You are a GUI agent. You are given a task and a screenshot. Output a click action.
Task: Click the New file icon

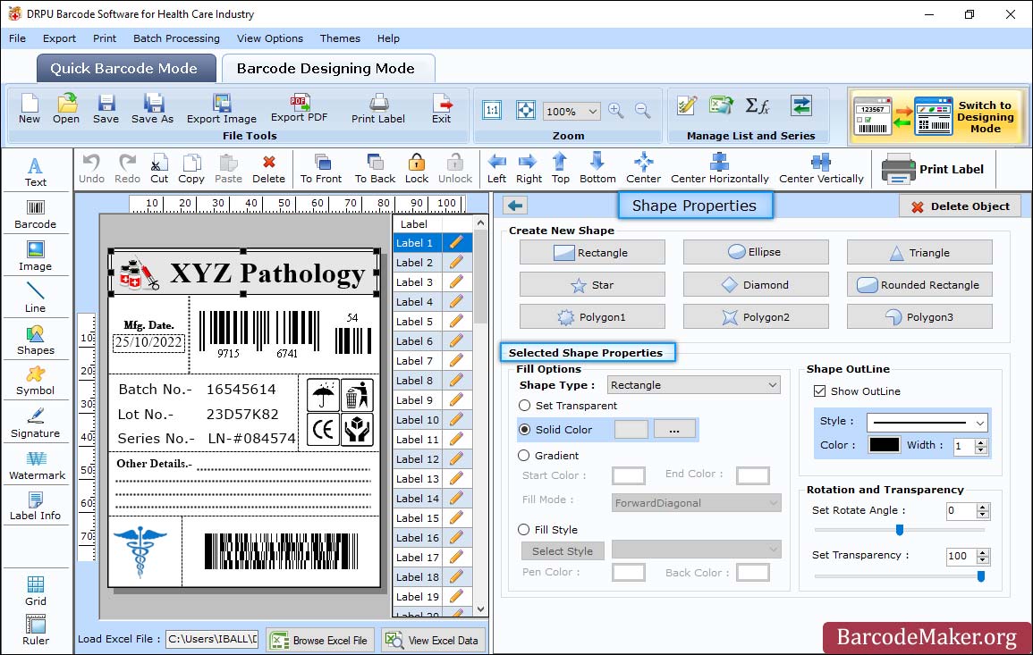(x=30, y=109)
